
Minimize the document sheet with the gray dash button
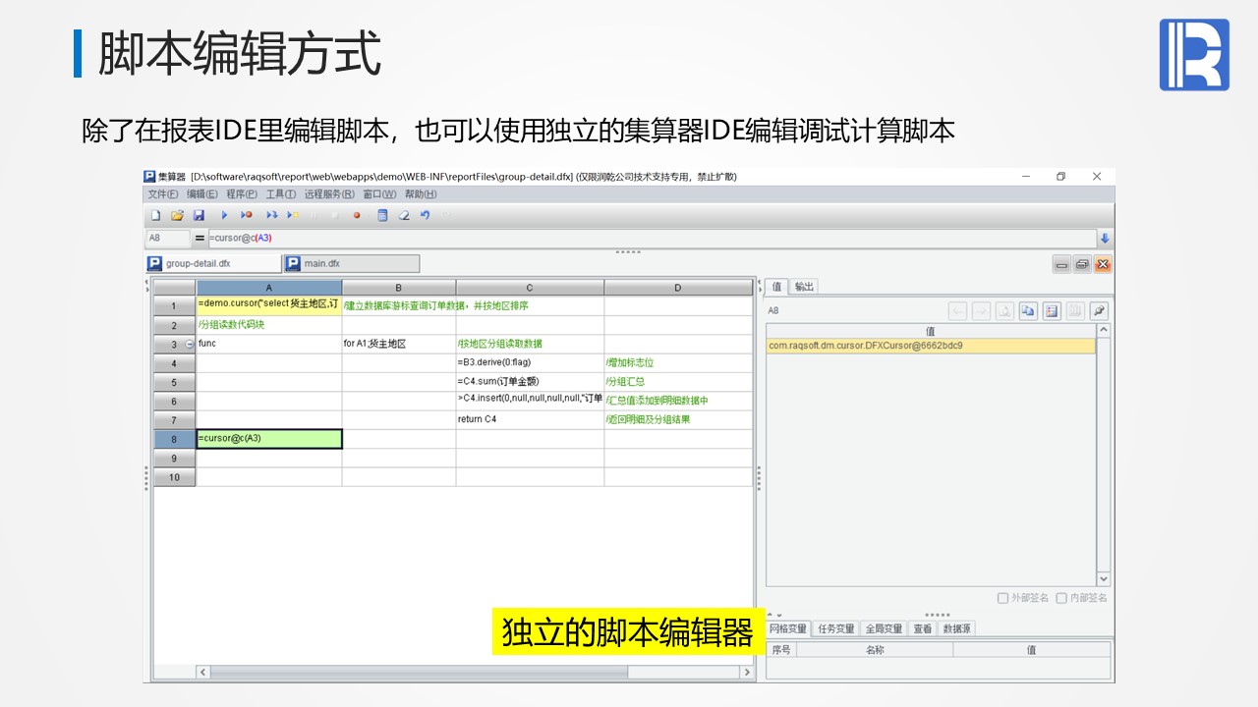click(1061, 264)
